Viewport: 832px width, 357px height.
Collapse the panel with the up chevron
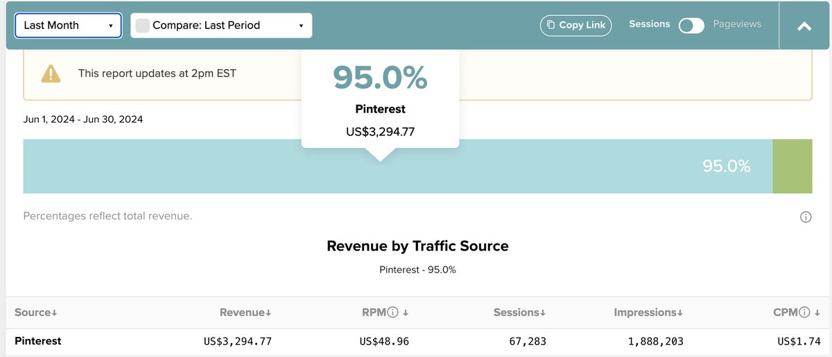pos(804,26)
